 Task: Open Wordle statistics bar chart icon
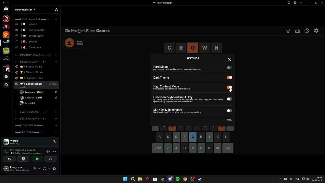click(298, 31)
